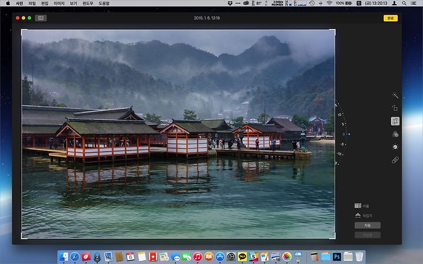Open Maps from the Dock
Image resolution: width=423 pixels, height=264 pixels.
pos(164,257)
